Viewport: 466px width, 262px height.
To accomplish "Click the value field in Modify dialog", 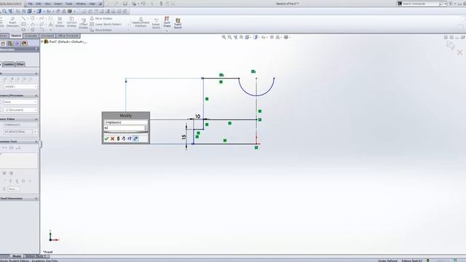I will point(124,128).
